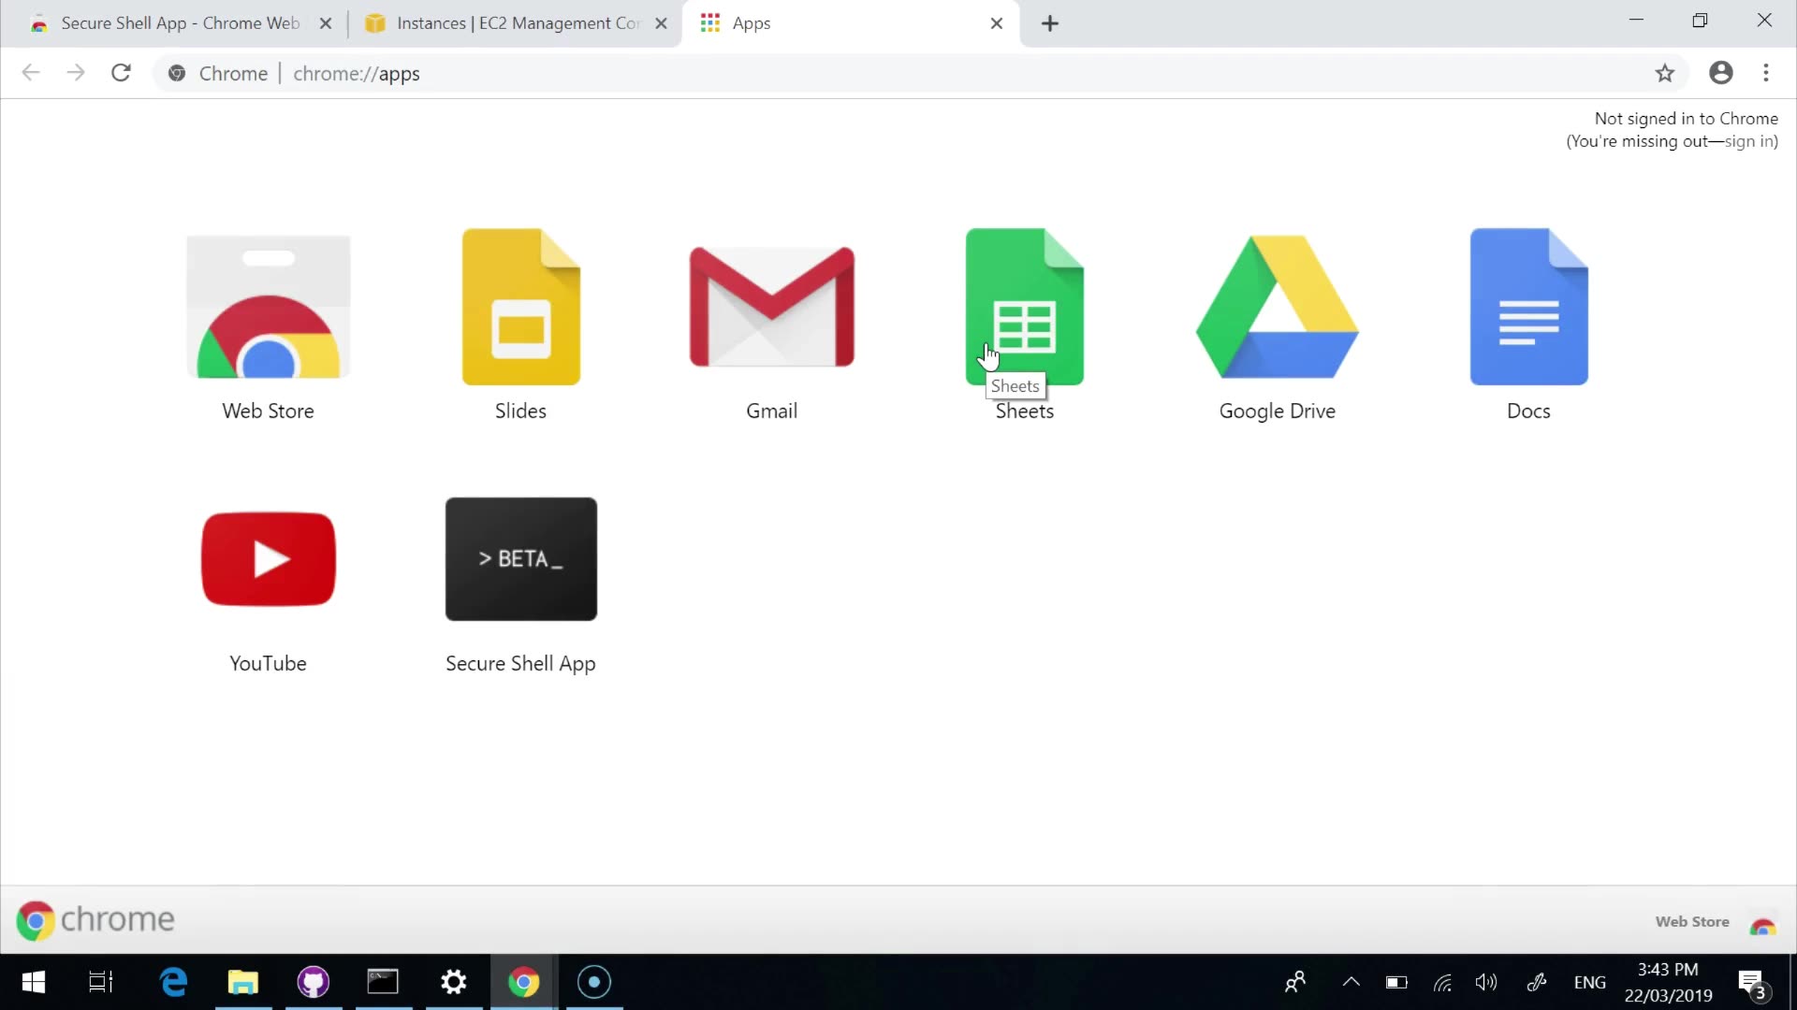
Task: Launch the Secure Shell App BETA icon
Action: click(x=520, y=559)
